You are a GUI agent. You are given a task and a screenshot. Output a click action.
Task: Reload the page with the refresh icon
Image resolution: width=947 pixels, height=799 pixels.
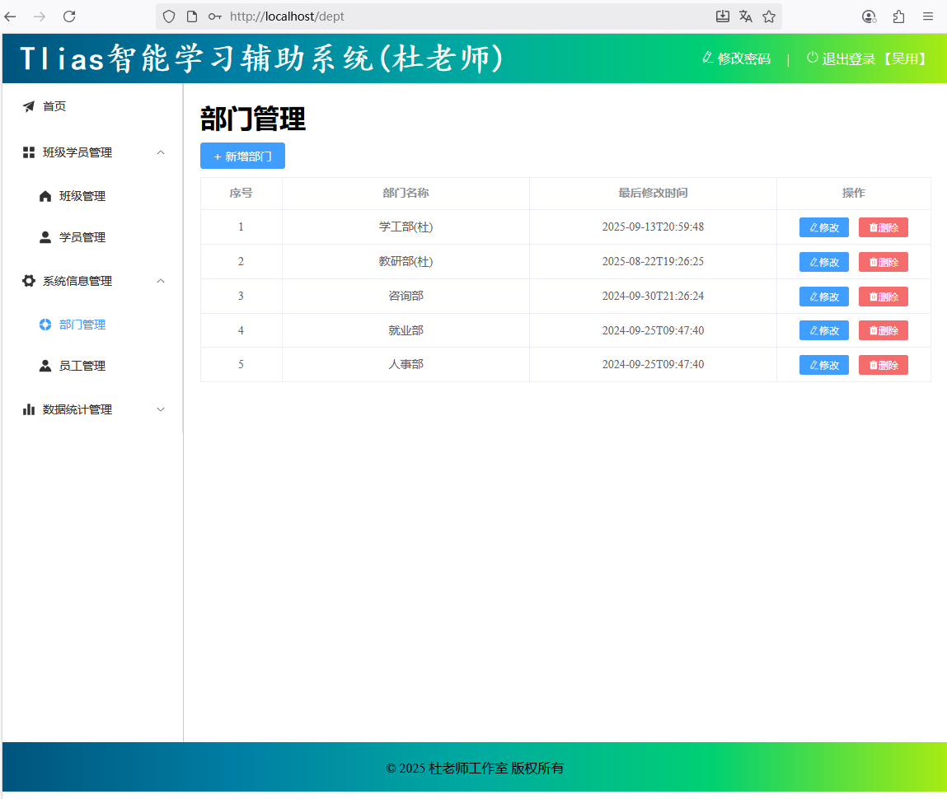tap(69, 16)
